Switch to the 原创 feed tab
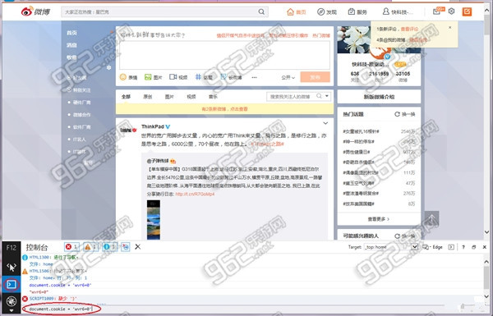 coord(147,96)
